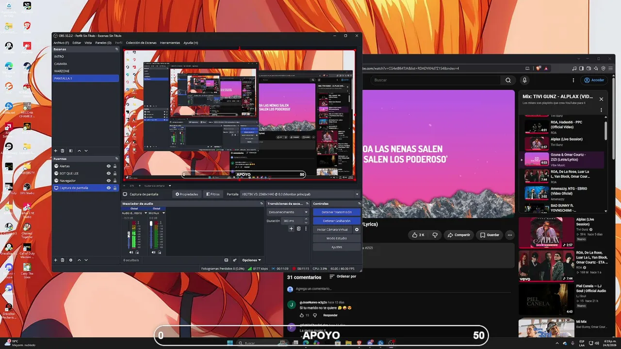Open transition properties three-dot menu
621x349 pixels.
(x=306, y=229)
